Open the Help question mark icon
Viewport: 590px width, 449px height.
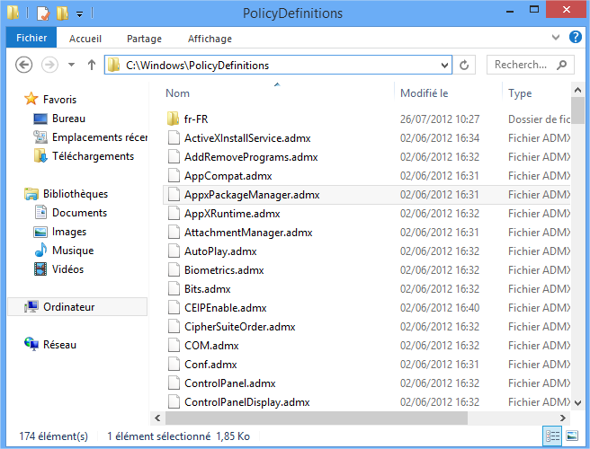pos(576,37)
